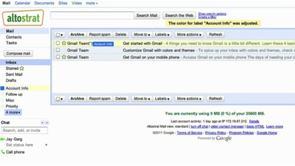This screenshot has width=295, height=166.
Task: Click the Search Mail button
Action: 147,15
